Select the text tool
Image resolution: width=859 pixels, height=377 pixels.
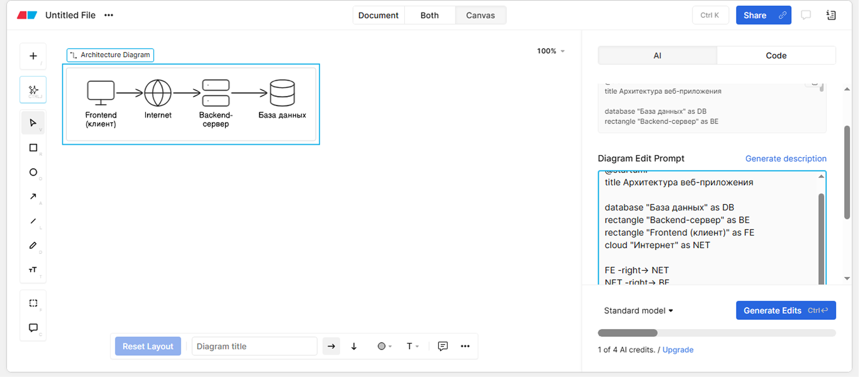(33, 270)
